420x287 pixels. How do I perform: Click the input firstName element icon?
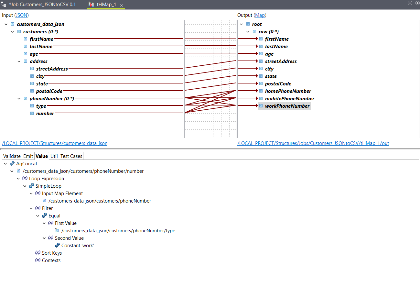(x=26, y=39)
